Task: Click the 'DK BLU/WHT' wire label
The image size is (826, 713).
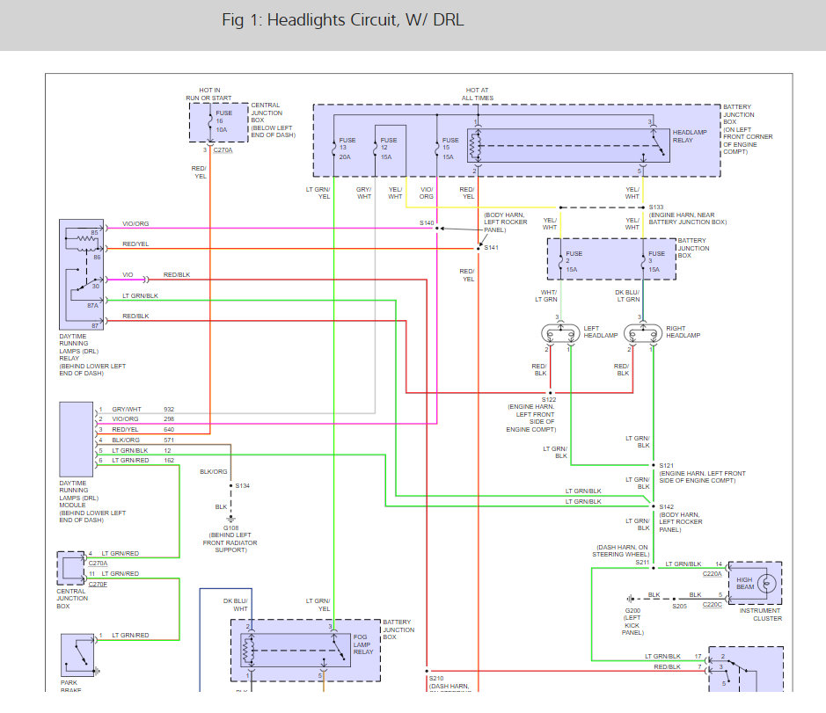Action: click(x=236, y=605)
